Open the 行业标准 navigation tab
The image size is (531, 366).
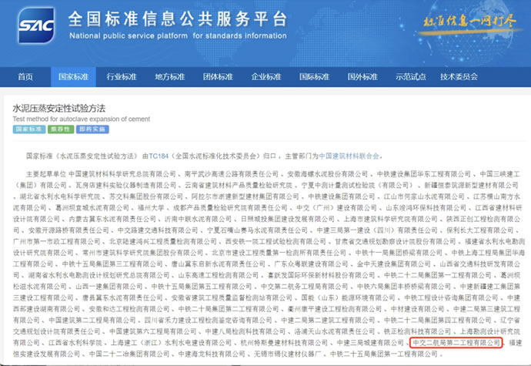[x=122, y=77]
